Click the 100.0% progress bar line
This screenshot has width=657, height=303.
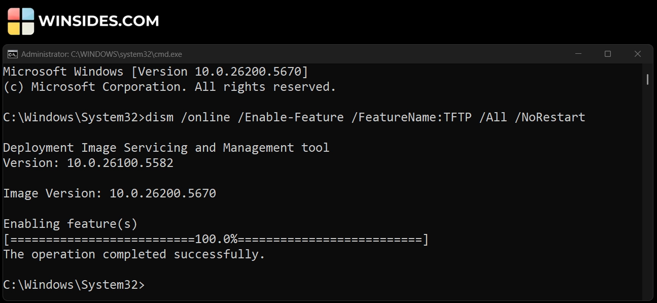point(216,239)
